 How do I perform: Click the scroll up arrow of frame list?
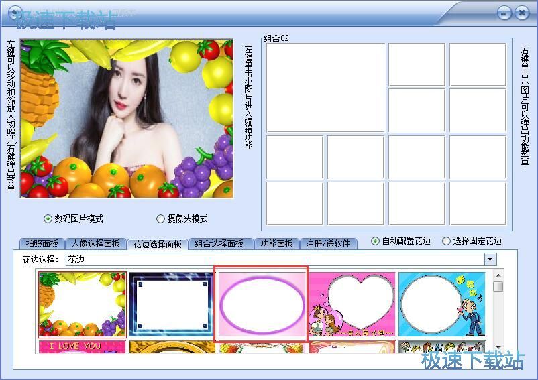498,275
